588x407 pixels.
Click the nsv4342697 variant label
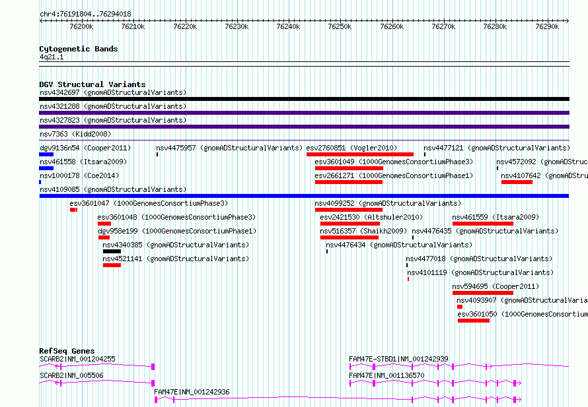(x=113, y=92)
